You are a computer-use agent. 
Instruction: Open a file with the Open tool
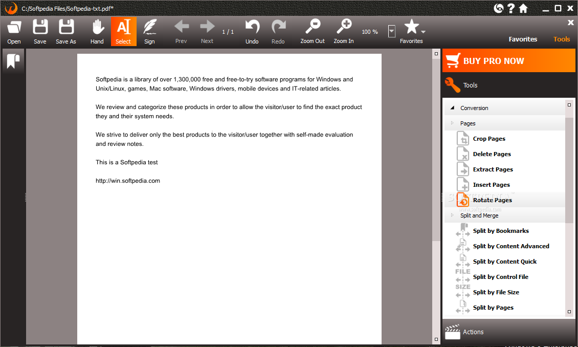14,32
